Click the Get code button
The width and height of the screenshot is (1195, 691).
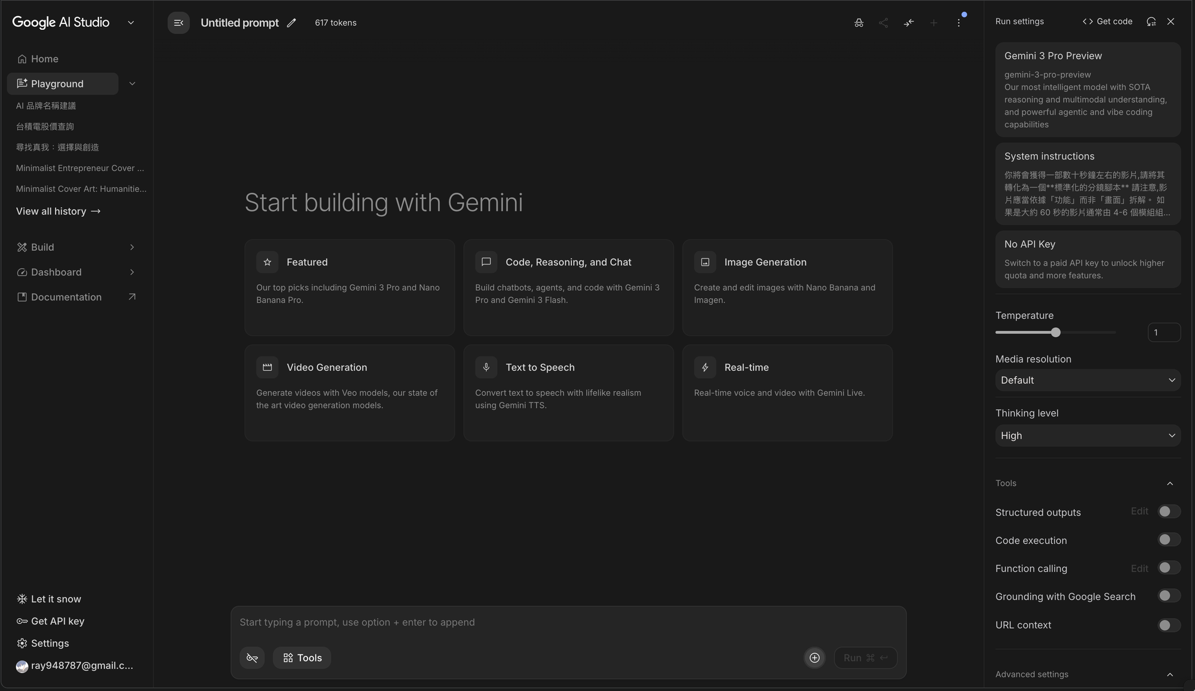click(x=1107, y=22)
